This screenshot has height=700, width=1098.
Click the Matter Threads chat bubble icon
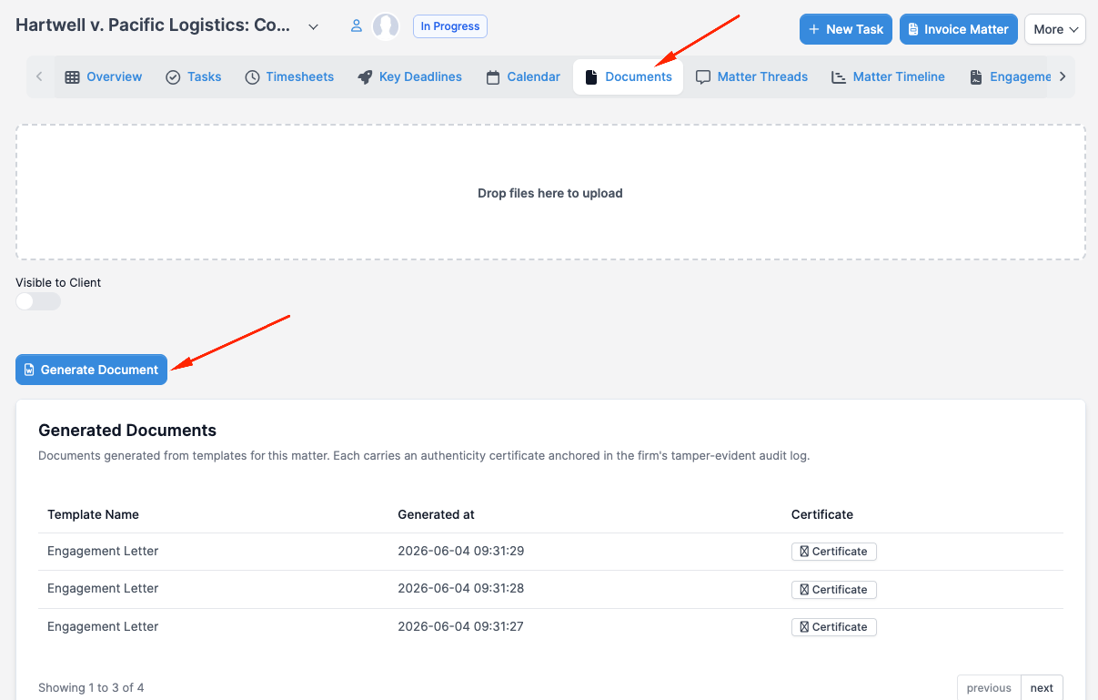[x=703, y=77]
